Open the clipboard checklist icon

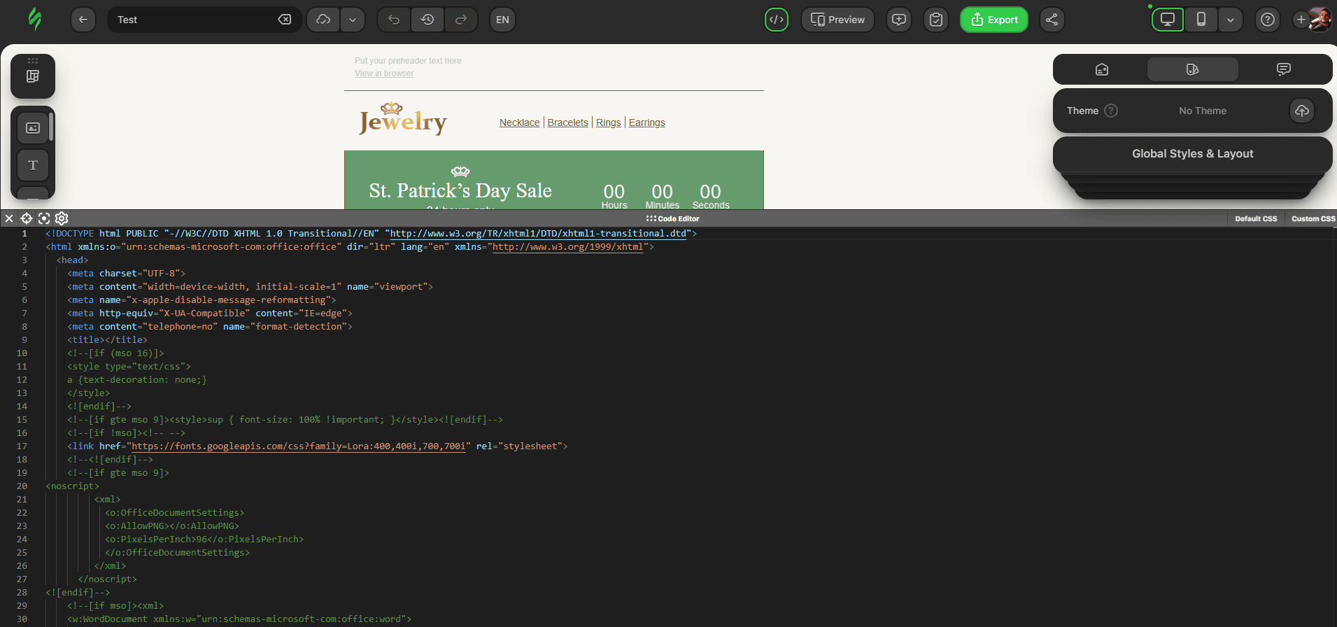point(936,20)
